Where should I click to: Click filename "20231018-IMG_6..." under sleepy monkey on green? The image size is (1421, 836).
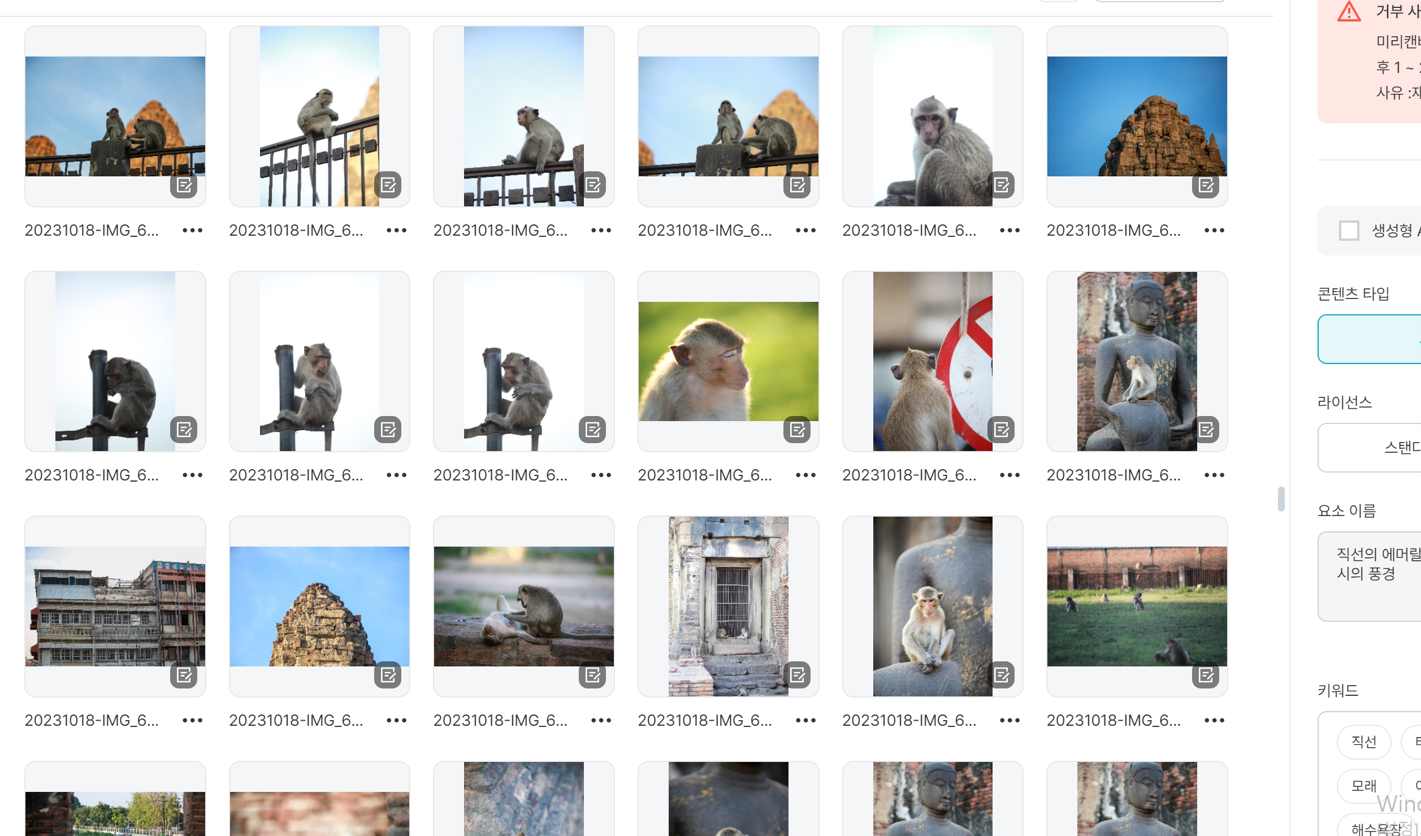(x=705, y=475)
